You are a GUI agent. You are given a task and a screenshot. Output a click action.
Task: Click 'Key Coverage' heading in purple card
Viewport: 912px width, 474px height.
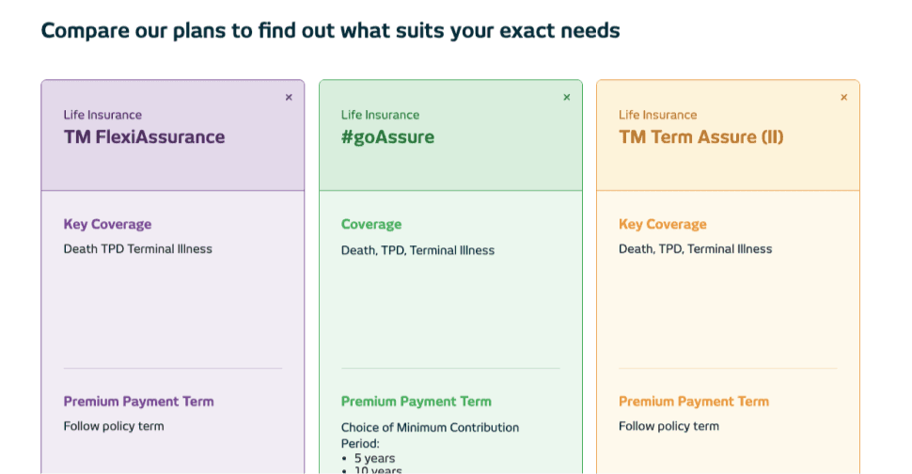point(107,225)
